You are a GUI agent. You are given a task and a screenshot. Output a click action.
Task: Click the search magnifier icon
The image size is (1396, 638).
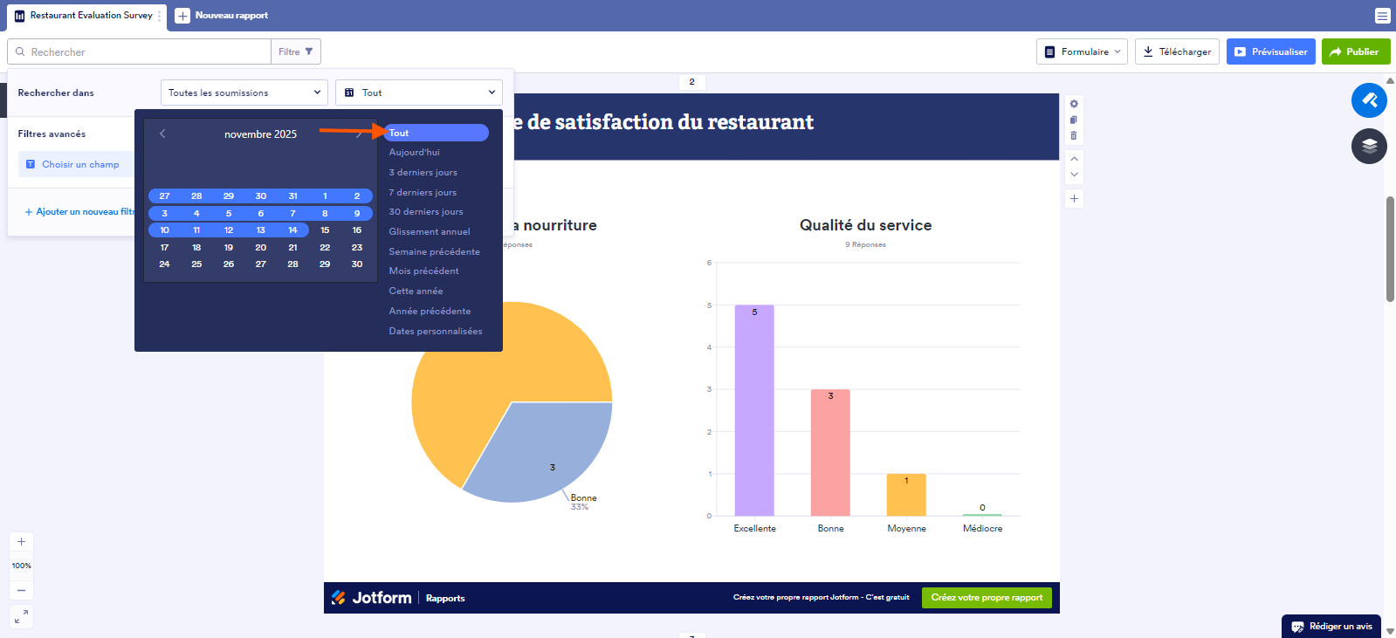[20, 51]
